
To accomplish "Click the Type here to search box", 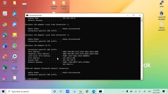I will tap(29, 91).
